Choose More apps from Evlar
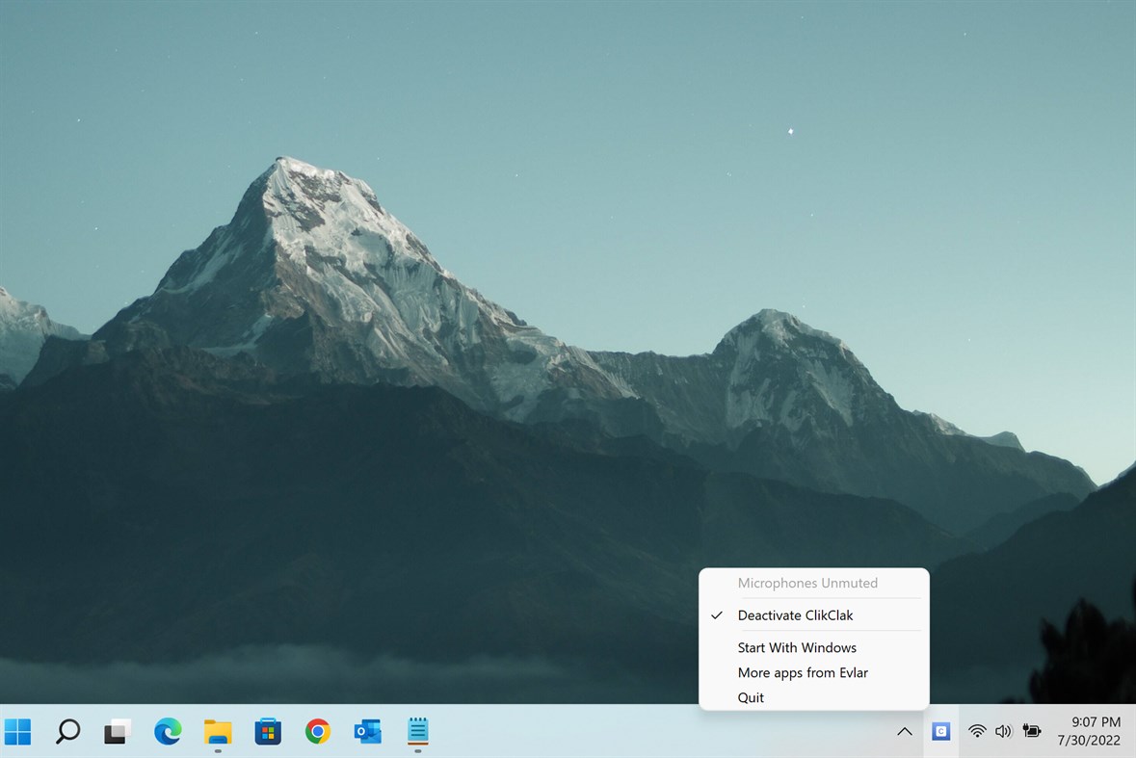The height and width of the screenshot is (758, 1136). 802,672
